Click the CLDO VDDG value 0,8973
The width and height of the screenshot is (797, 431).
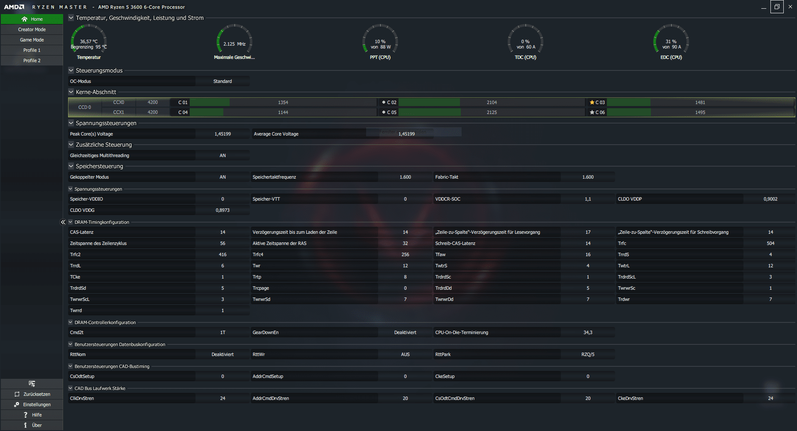click(x=222, y=210)
